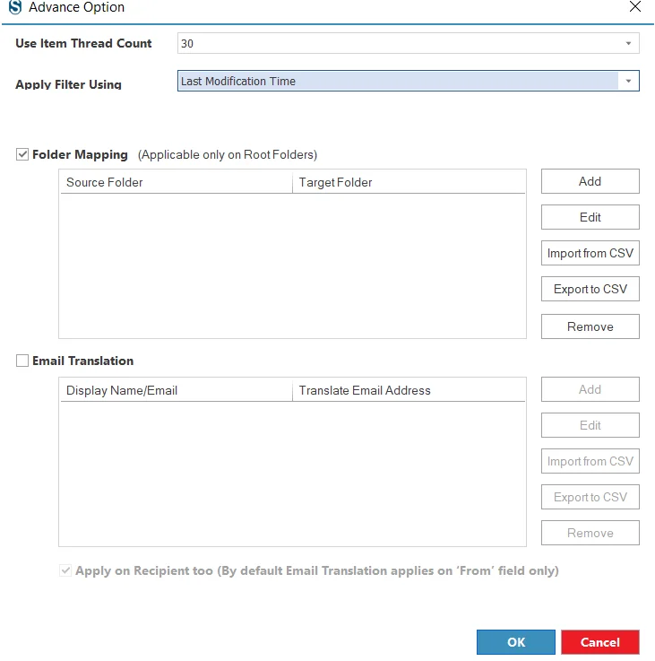This screenshot has height=661, width=655.
Task: Click Edit button for Folder Mapping
Action: click(590, 217)
